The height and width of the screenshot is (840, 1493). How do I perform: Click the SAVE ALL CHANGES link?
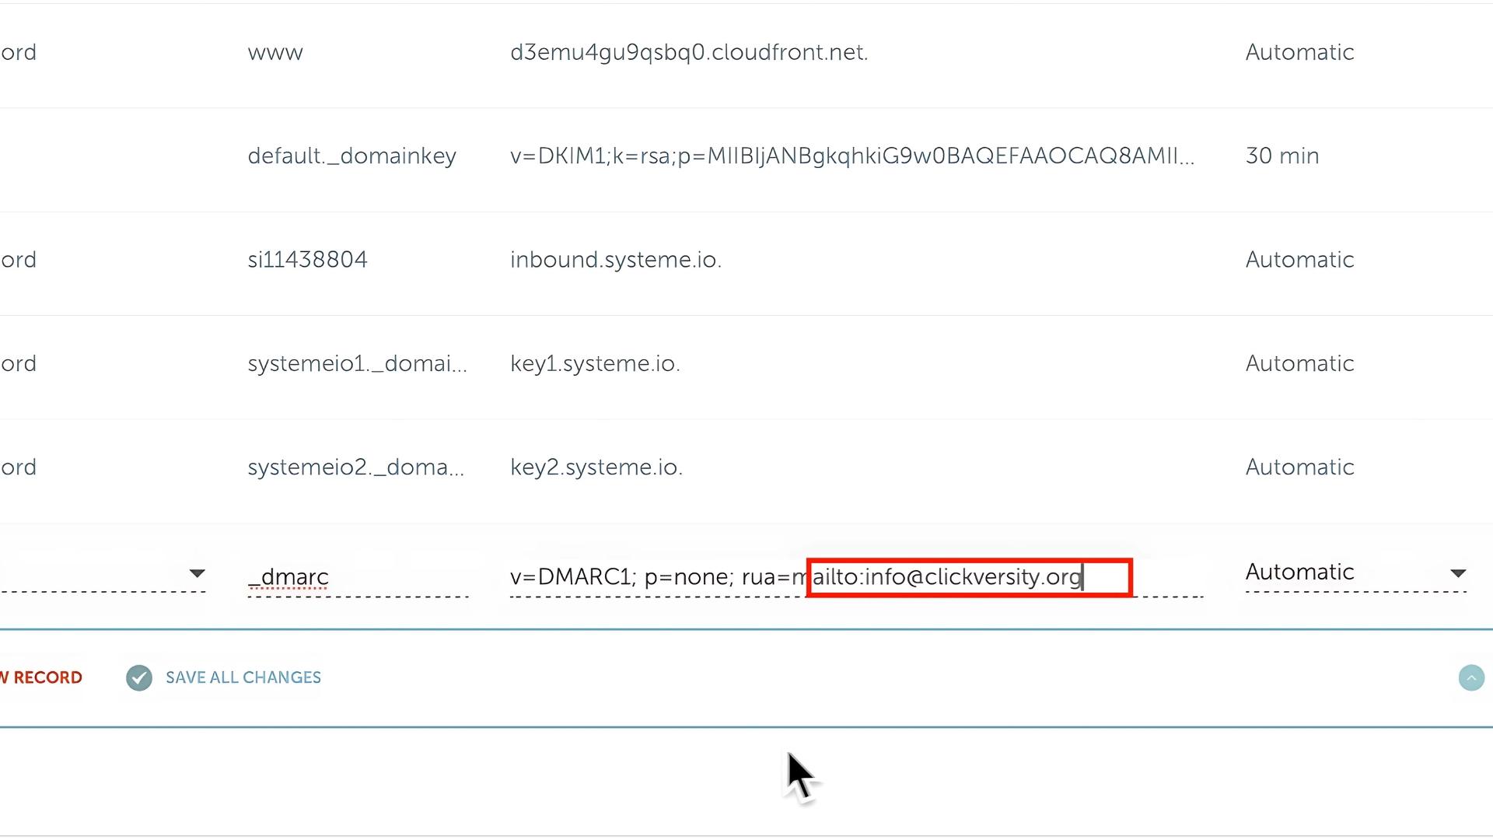pyautogui.click(x=243, y=677)
